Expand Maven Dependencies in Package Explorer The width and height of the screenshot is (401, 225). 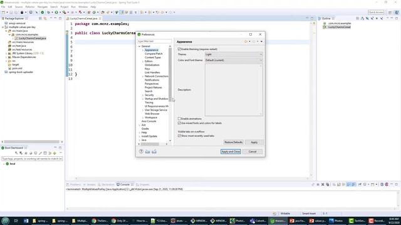[6, 57]
